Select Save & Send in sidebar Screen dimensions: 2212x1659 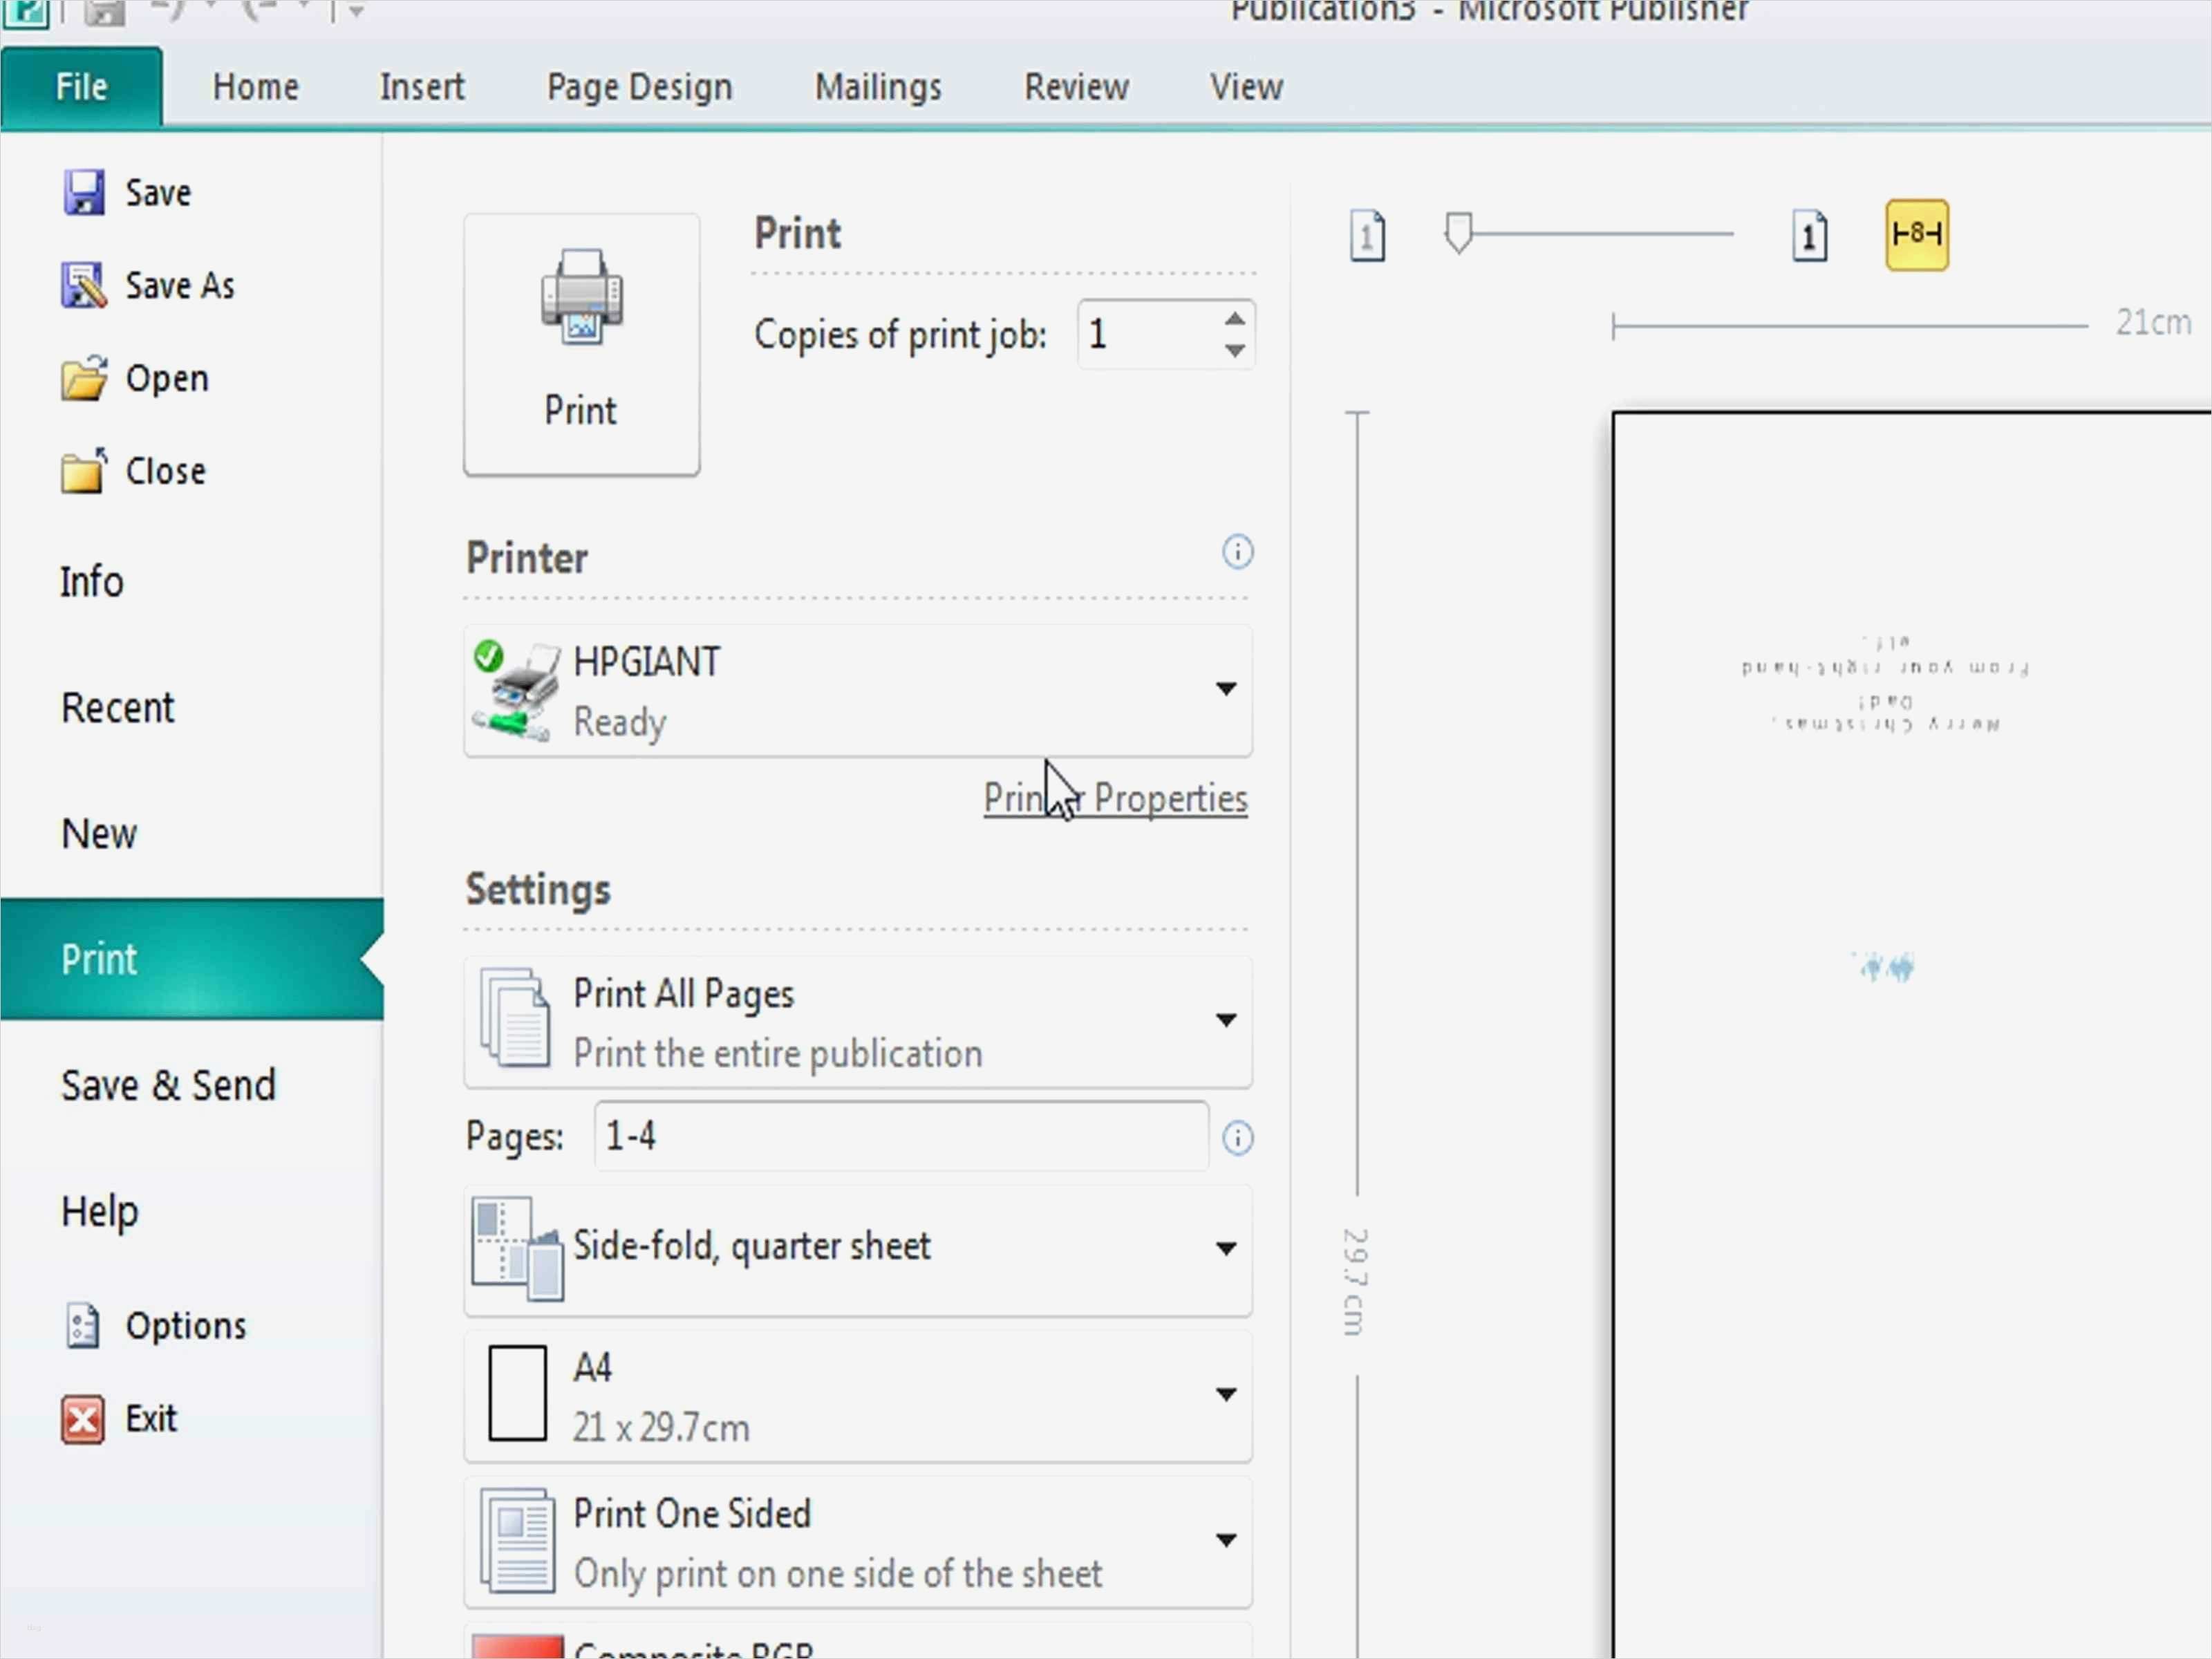(168, 1085)
